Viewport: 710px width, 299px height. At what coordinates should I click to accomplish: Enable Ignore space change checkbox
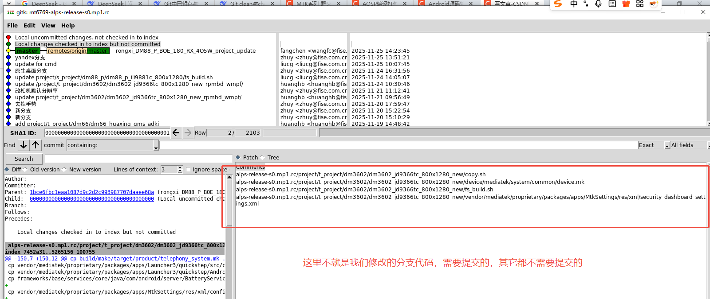click(188, 169)
